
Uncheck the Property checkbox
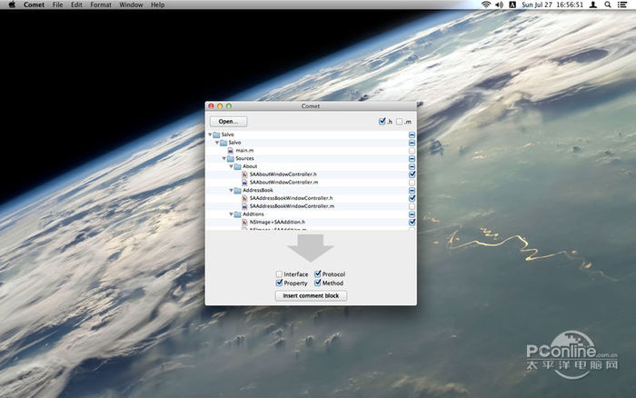280,284
